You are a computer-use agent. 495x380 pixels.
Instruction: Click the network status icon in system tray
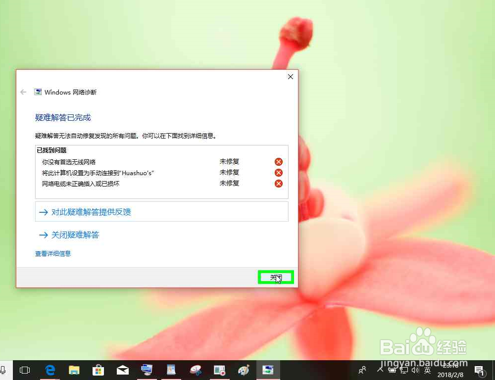click(403, 370)
